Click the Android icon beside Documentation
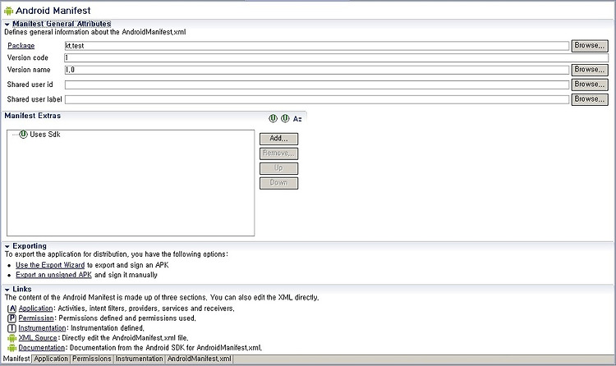The image size is (616, 366). (x=11, y=348)
